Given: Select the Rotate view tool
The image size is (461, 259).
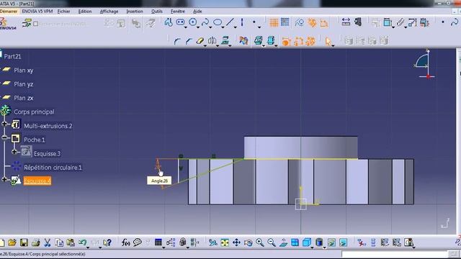Looking at the screenshot, I should pyautogui.click(x=248, y=242).
